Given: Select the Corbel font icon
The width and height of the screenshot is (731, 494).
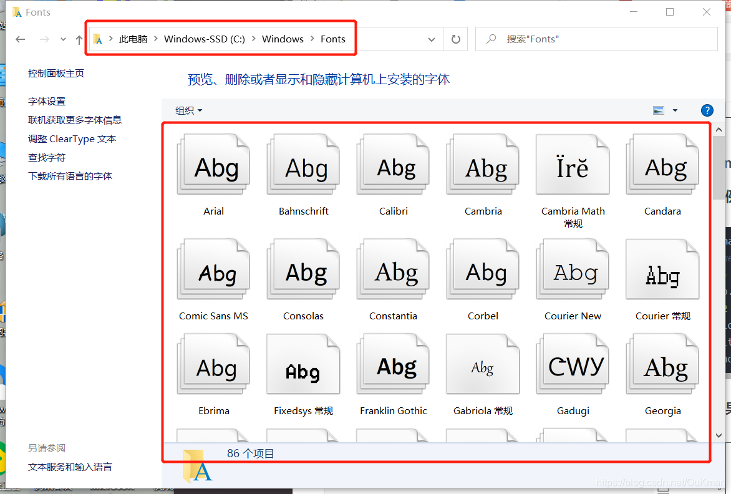Looking at the screenshot, I should [483, 269].
